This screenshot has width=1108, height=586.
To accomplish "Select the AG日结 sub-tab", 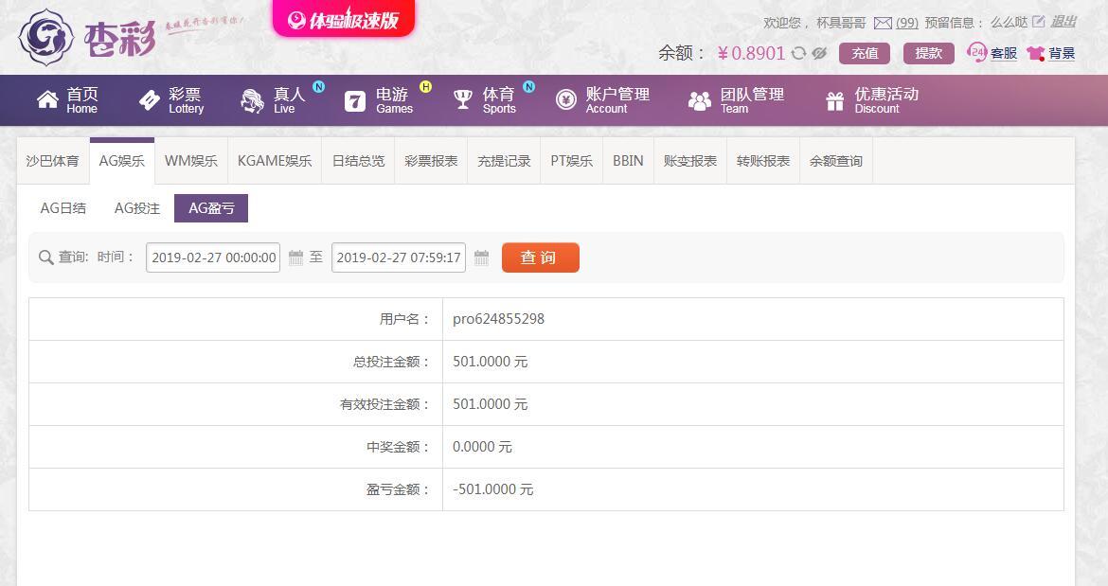I will pyautogui.click(x=63, y=208).
